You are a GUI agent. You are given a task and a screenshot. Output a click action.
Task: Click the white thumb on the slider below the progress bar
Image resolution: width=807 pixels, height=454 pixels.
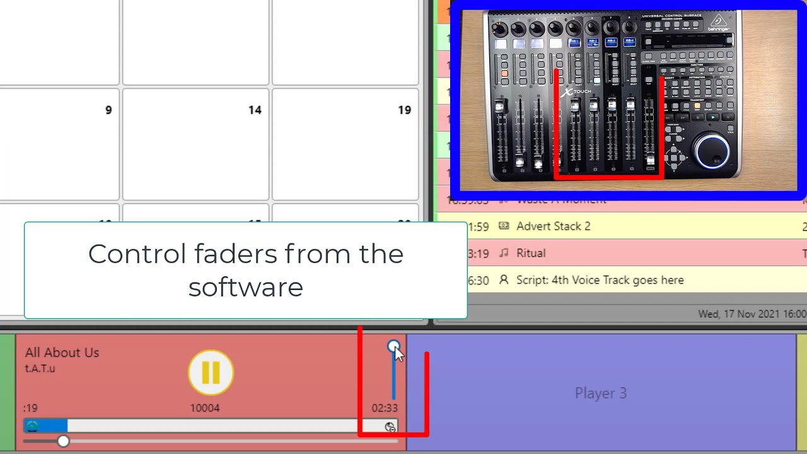coord(63,441)
